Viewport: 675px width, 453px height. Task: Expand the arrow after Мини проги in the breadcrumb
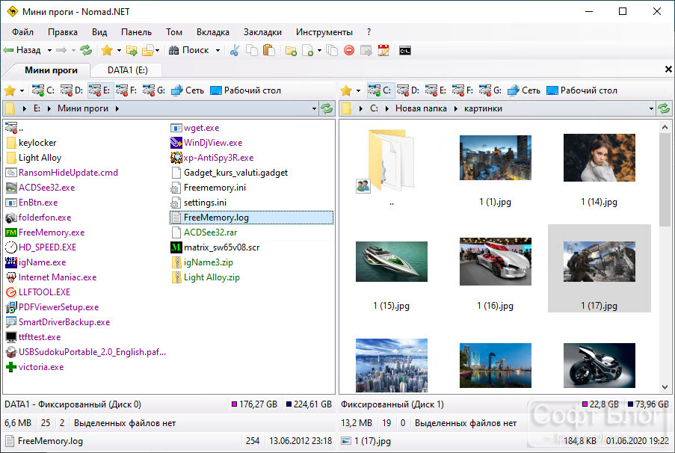pos(117,108)
